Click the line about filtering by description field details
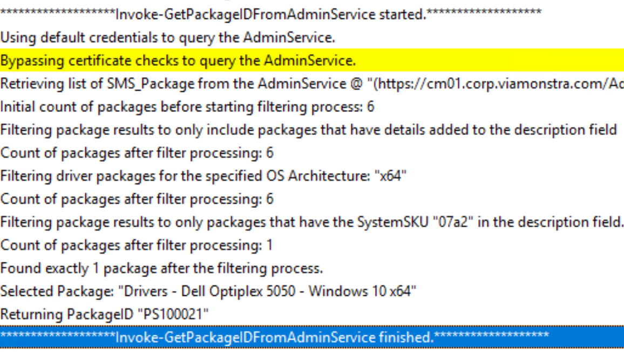 pos(308,130)
